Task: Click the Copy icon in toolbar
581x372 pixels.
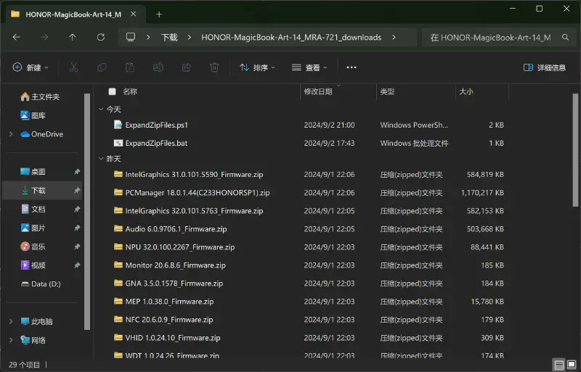Action: 102,67
